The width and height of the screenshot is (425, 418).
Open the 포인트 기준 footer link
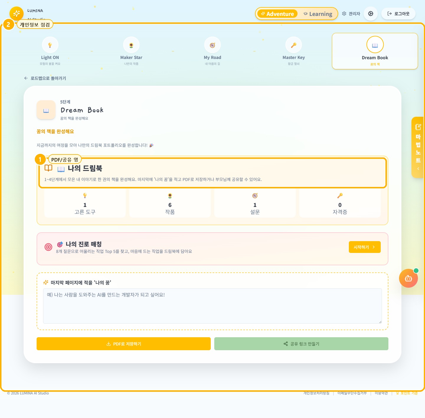click(x=407, y=393)
